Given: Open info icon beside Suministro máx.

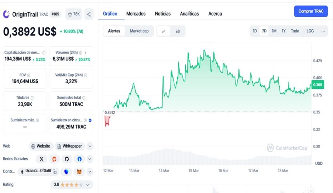Looking at the screenshot, I should (x=37, y=120).
